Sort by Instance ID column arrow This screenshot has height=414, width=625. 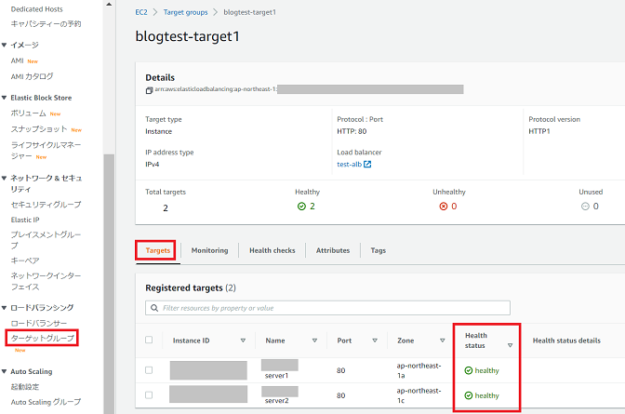tap(243, 341)
